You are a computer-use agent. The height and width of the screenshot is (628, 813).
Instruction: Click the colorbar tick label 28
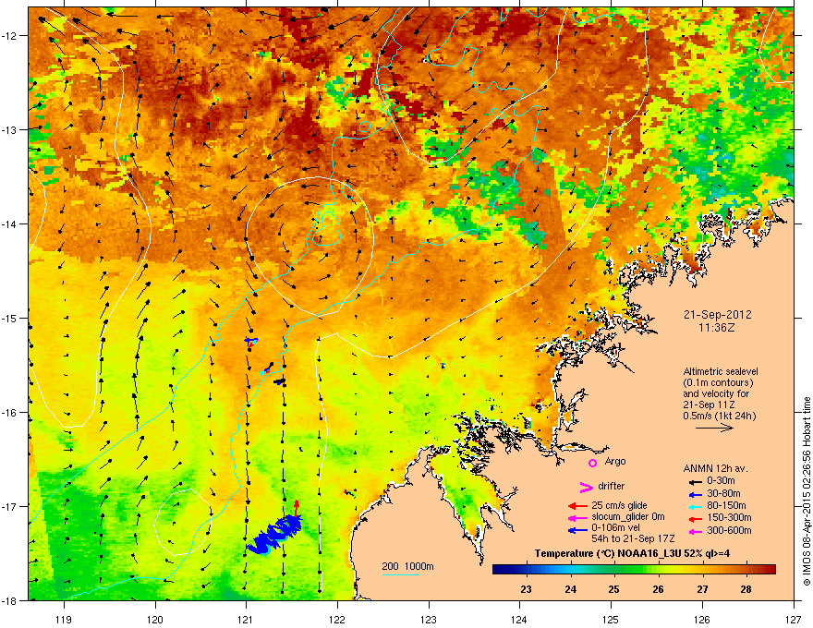coord(746,589)
